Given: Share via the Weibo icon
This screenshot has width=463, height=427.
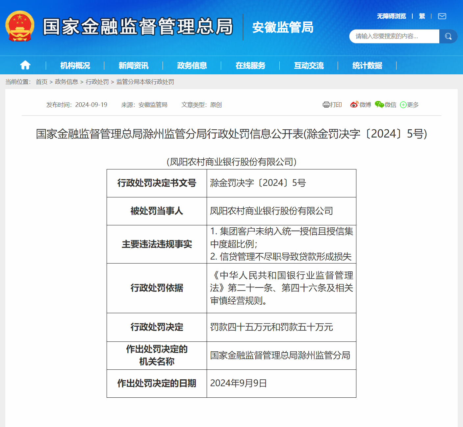Looking at the screenshot, I should pos(354,105).
